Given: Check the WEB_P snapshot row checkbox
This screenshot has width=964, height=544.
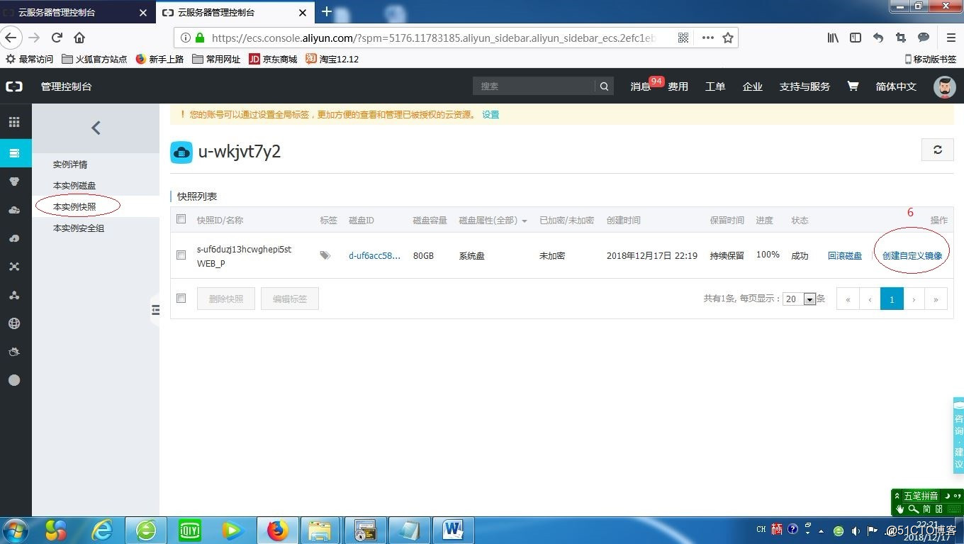Looking at the screenshot, I should (181, 255).
